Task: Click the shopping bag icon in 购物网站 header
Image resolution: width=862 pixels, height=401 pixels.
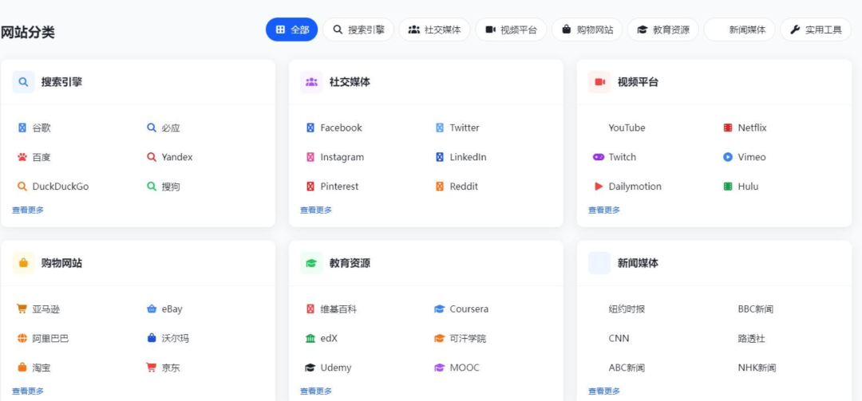Action: [23, 263]
